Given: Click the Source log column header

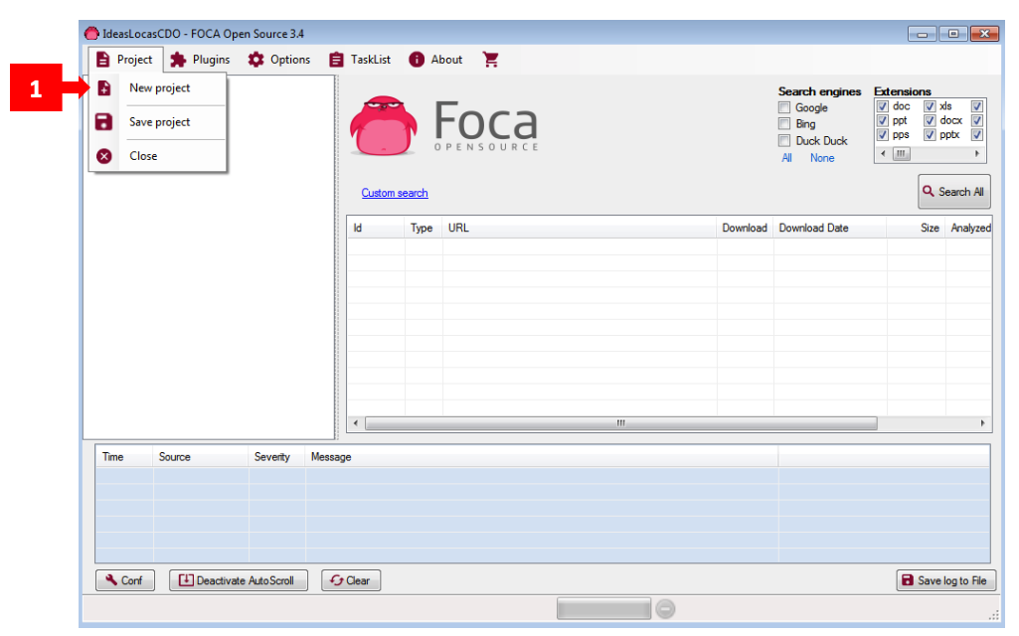Looking at the screenshot, I should click(201, 457).
